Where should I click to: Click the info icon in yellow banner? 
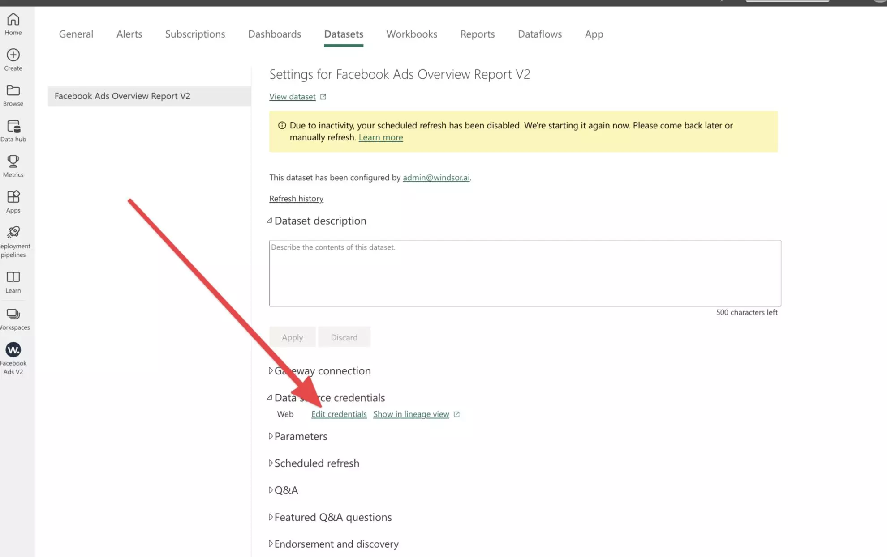click(x=282, y=125)
